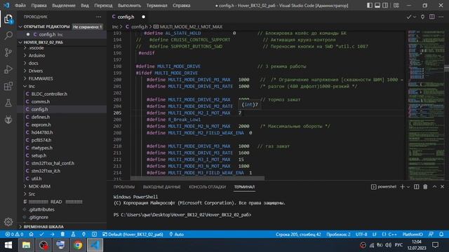
Task: Switch to the Проблемы panel tab
Action: [124, 187]
